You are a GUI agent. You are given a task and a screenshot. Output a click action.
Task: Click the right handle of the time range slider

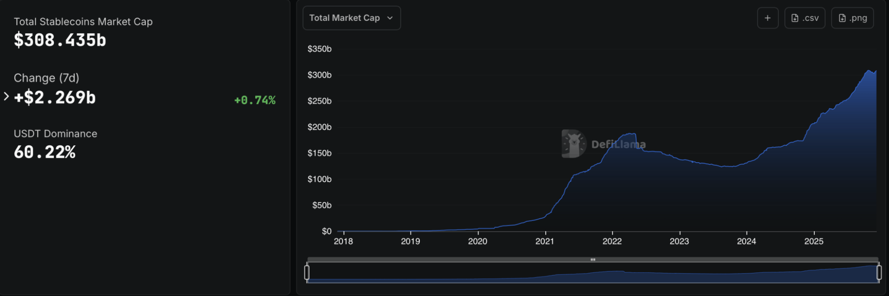[x=879, y=272]
